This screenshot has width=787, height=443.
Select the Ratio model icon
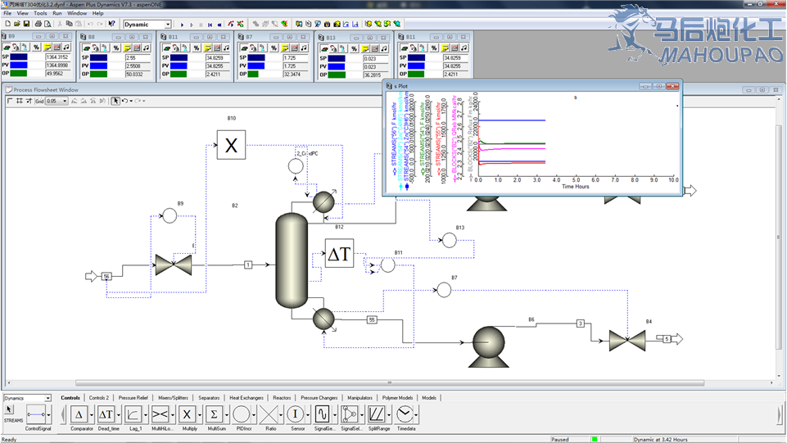point(269,414)
